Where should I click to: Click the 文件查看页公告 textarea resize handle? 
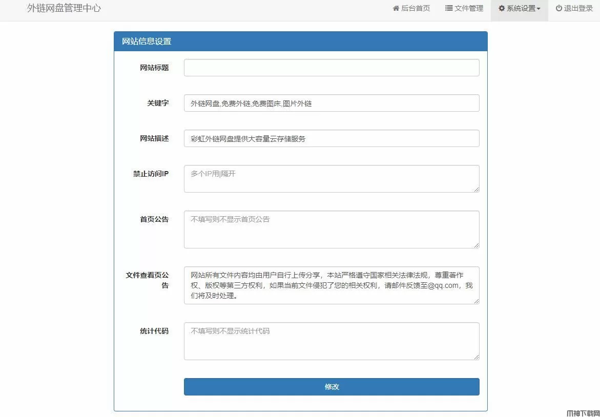coord(477,301)
